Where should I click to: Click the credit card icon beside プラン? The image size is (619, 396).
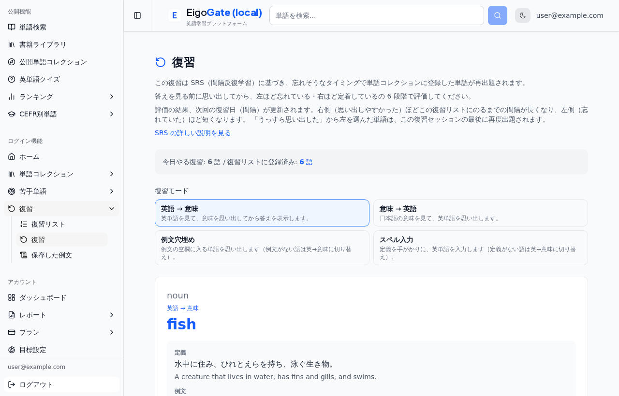click(12, 332)
